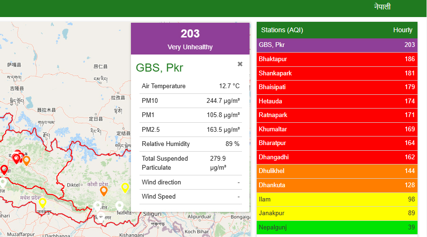Click the Dhulikhel orange station row

(x=337, y=171)
